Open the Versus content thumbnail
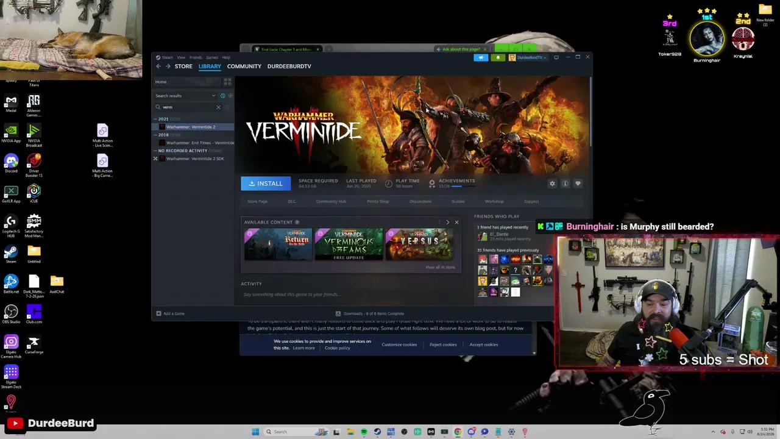 (x=419, y=244)
